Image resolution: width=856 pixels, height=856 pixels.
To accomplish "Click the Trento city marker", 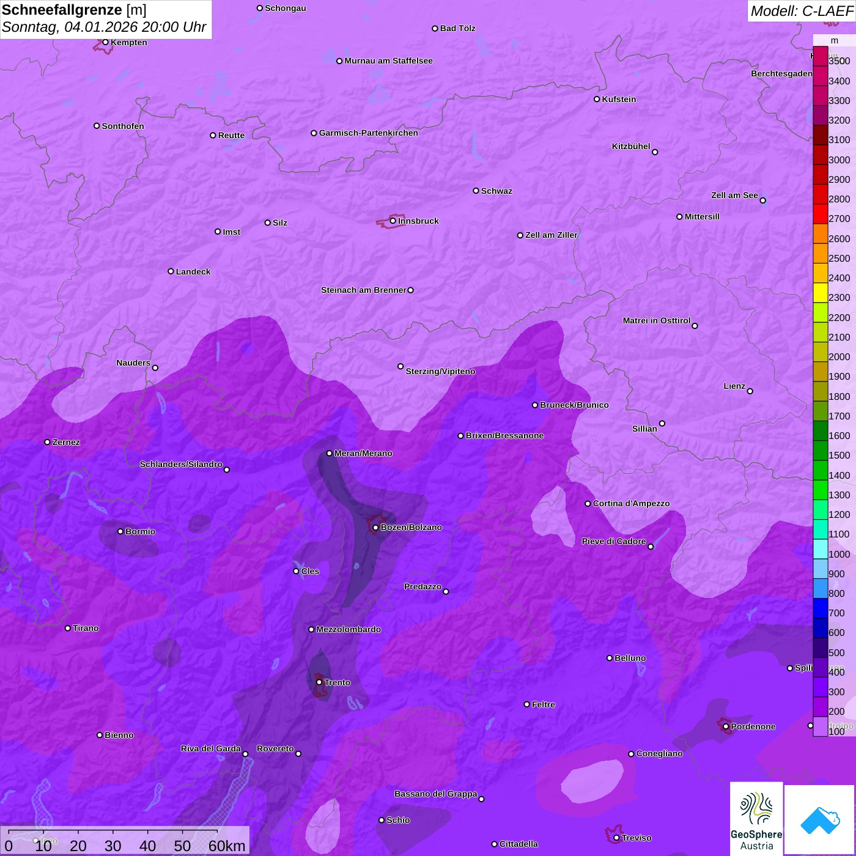I will (319, 682).
